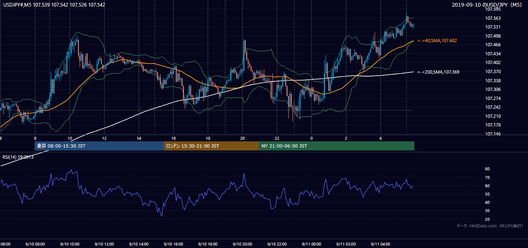Click the 9/10 08:00 bottom date label
Screen dimensions: 528x248
coord(35,244)
